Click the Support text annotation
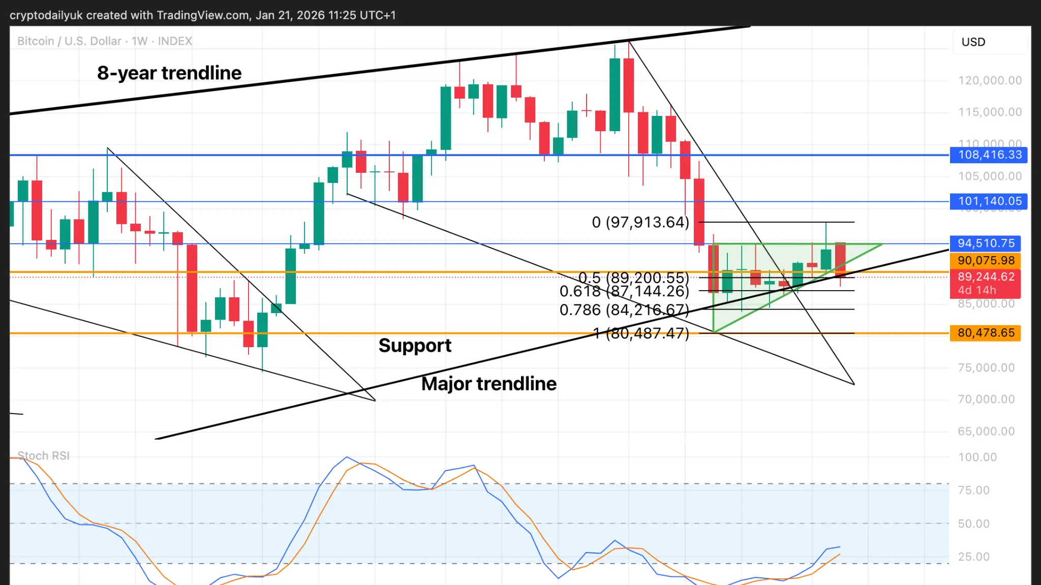 coord(415,346)
